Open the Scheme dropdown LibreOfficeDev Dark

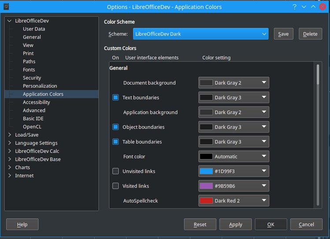pyautogui.click(x=200, y=34)
